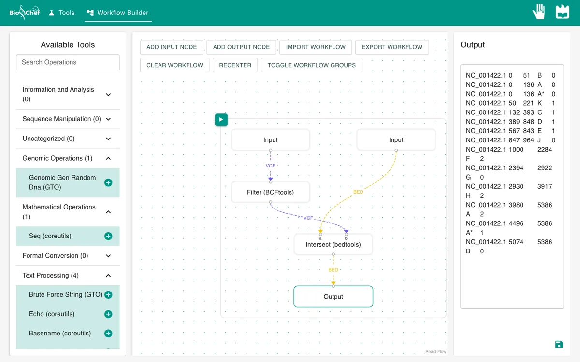Image resolution: width=580 pixels, height=362 pixels.
Task: Add the Brute Force String (GTO) tool
Action: tap(108, 295)
